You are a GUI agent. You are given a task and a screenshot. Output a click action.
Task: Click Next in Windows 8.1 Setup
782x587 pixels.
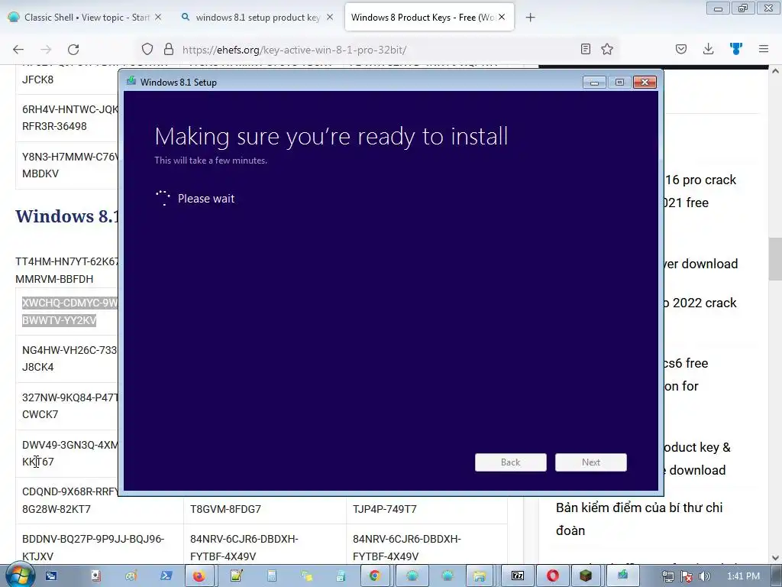[x=591, y=462]
